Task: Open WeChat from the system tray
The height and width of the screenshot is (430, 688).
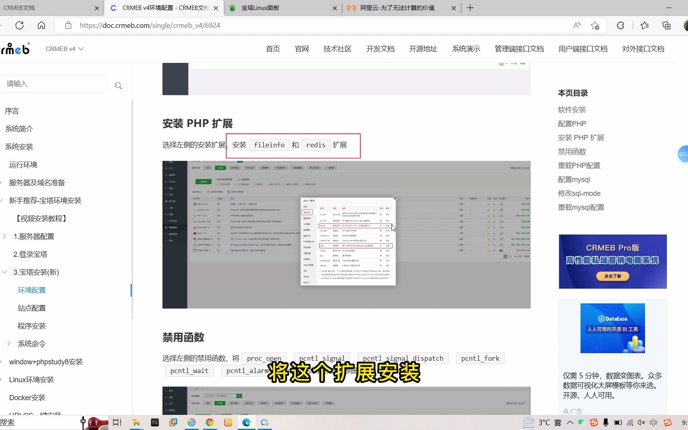Action: click(580, 422)
